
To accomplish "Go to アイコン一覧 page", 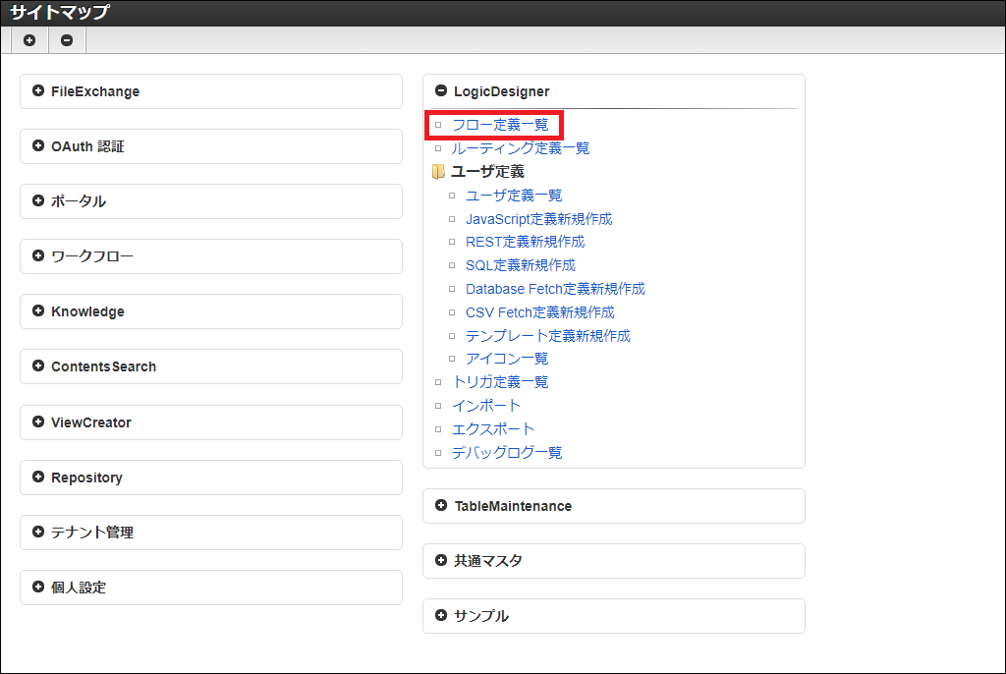I will pyautogui.click(x=507, y=359).
